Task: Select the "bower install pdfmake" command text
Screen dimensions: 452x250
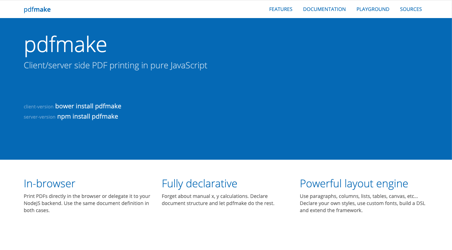Action: [x=88, y=106]
